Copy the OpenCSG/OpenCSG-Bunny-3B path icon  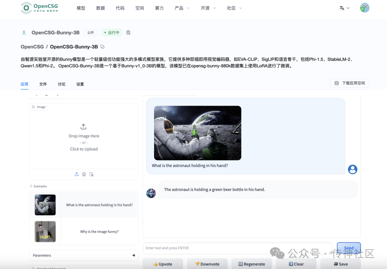(102, 47)
